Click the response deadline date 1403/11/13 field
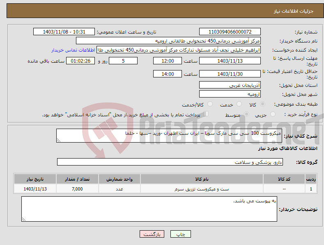Screen dimensions: 324x245 point(230,61)
